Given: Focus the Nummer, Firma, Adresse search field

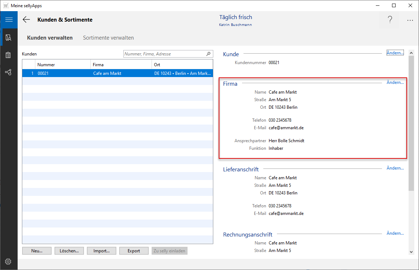Looking at the screenshot, I should click(x=164, y=54).
